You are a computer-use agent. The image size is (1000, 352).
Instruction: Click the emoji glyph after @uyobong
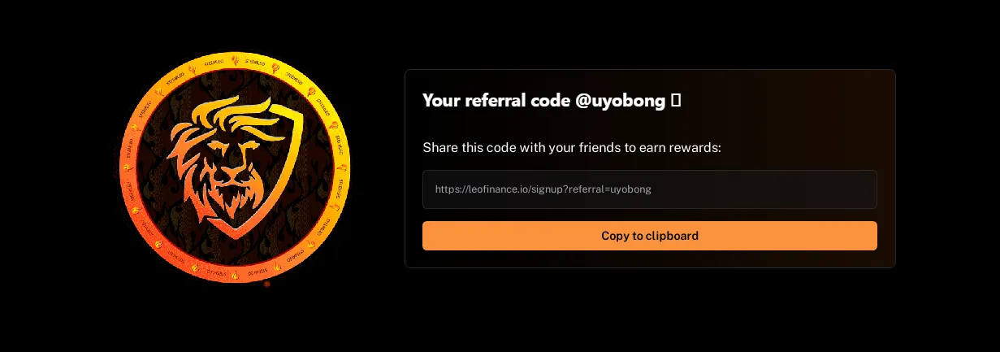click(676, 100)
